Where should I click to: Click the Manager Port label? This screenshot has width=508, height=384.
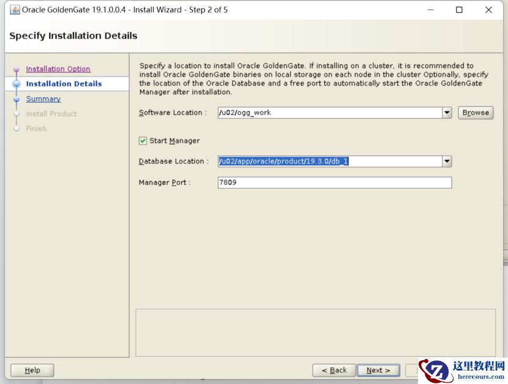point(165,183)
